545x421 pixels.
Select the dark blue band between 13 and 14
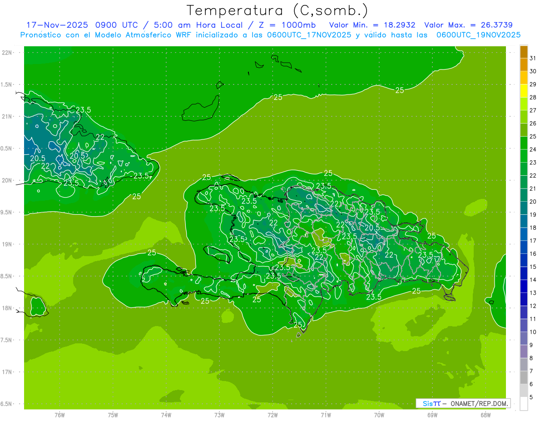pyautogui.click(x=524, y=287)
